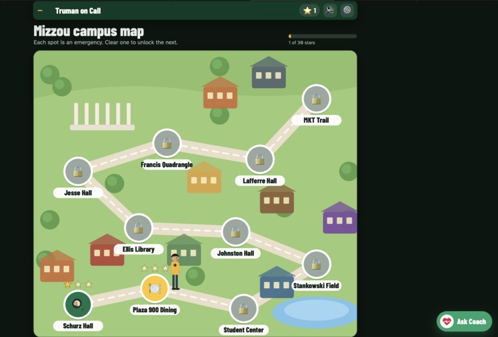Click the Francis Quadrangle label

[167, 165]
